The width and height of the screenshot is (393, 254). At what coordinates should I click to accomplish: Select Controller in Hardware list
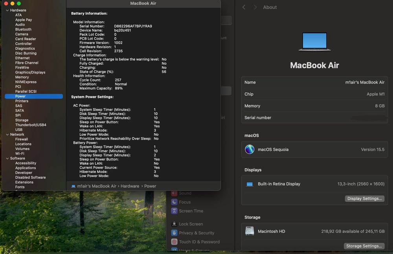(x=24, y=44)
